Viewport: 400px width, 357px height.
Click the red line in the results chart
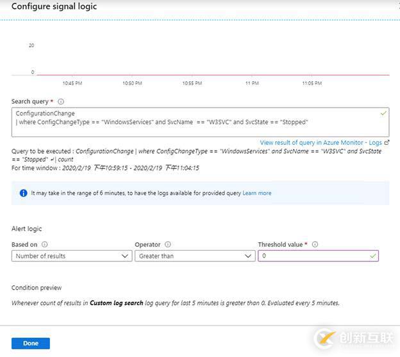[213, 75]
